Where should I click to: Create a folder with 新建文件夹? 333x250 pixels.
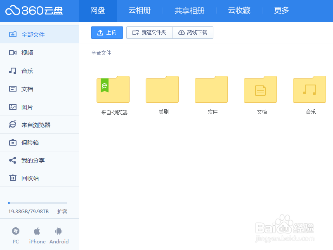[x=149, y=33]
